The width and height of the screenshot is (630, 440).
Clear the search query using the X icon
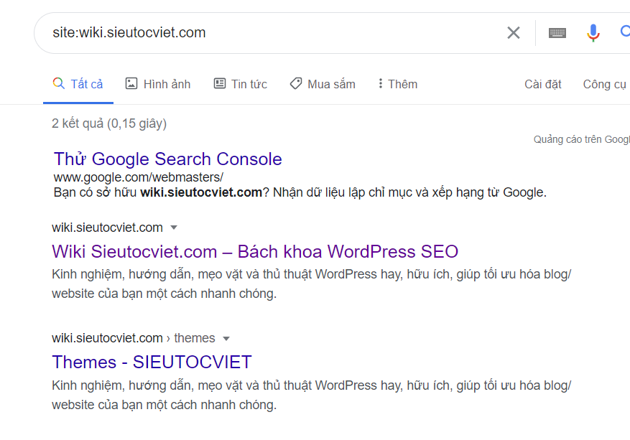(x=514, y=32)
